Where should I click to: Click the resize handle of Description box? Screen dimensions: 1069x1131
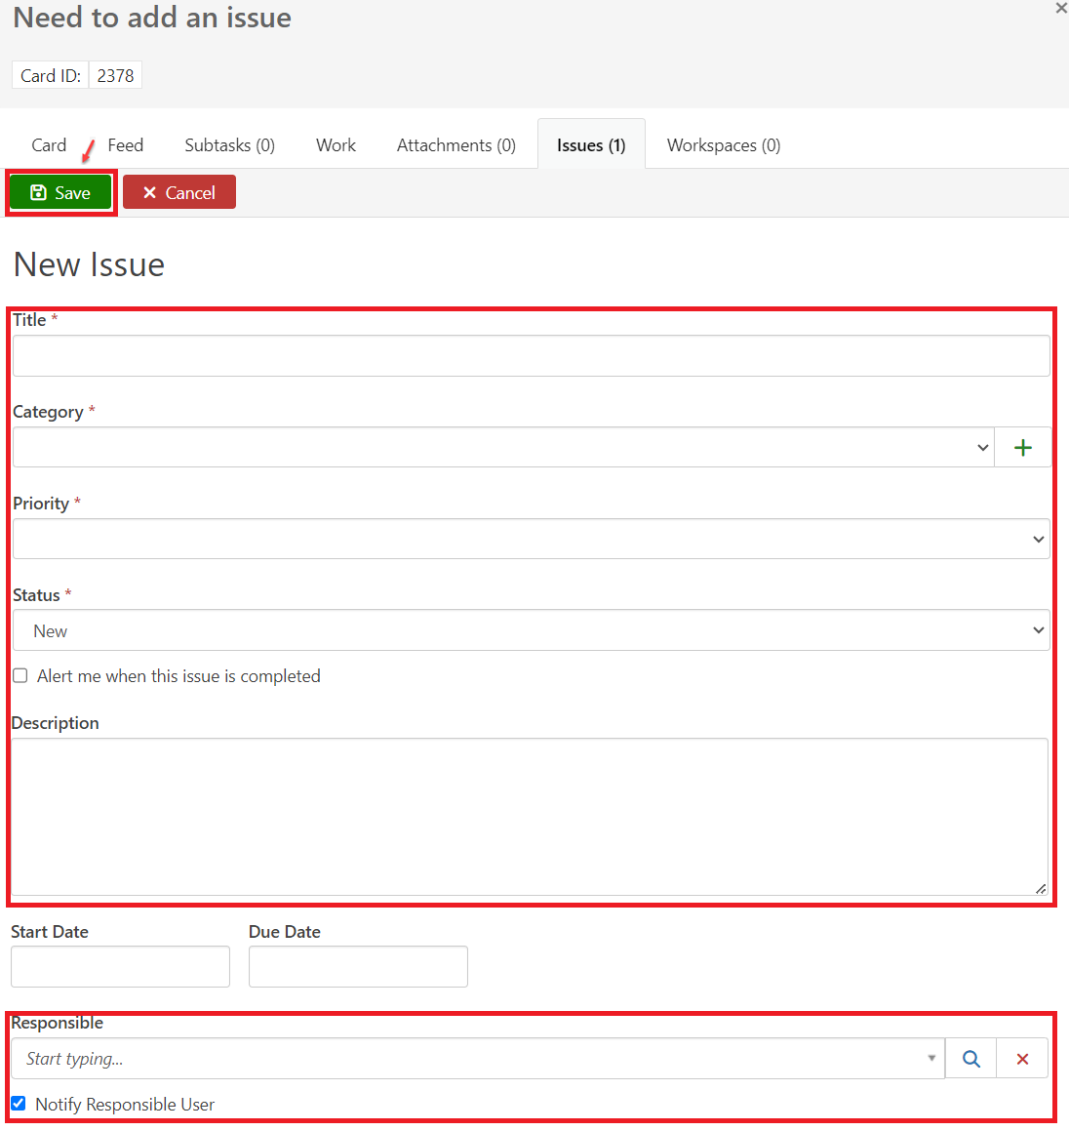(1041, 888)
